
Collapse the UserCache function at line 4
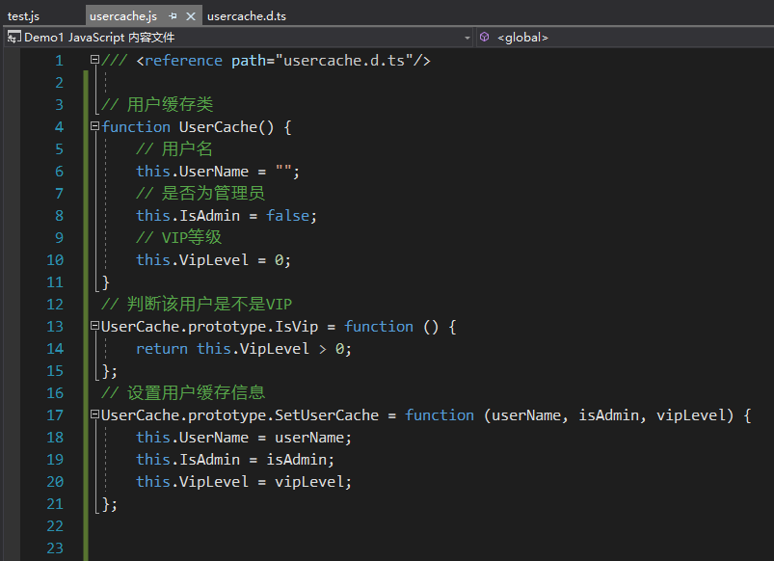(94, 126)
